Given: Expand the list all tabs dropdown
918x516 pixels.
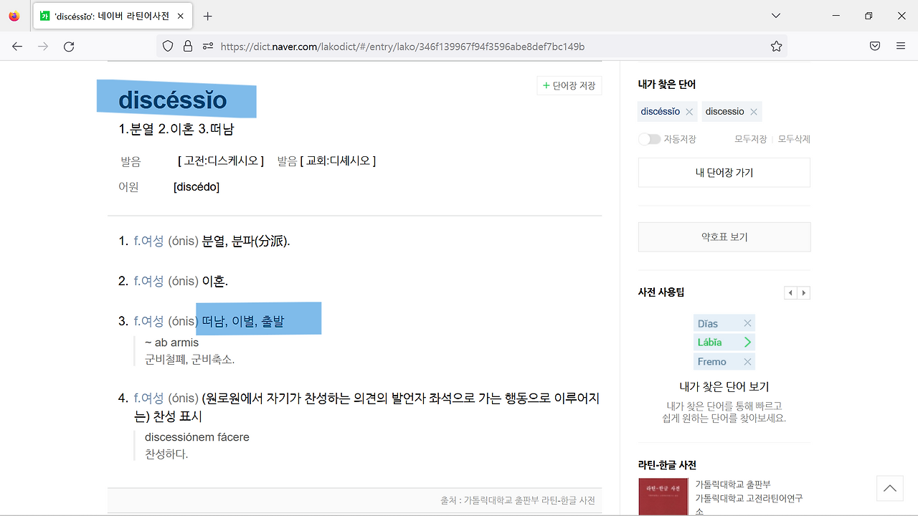Looking at the screenshot, I should (x=776, y=16).
